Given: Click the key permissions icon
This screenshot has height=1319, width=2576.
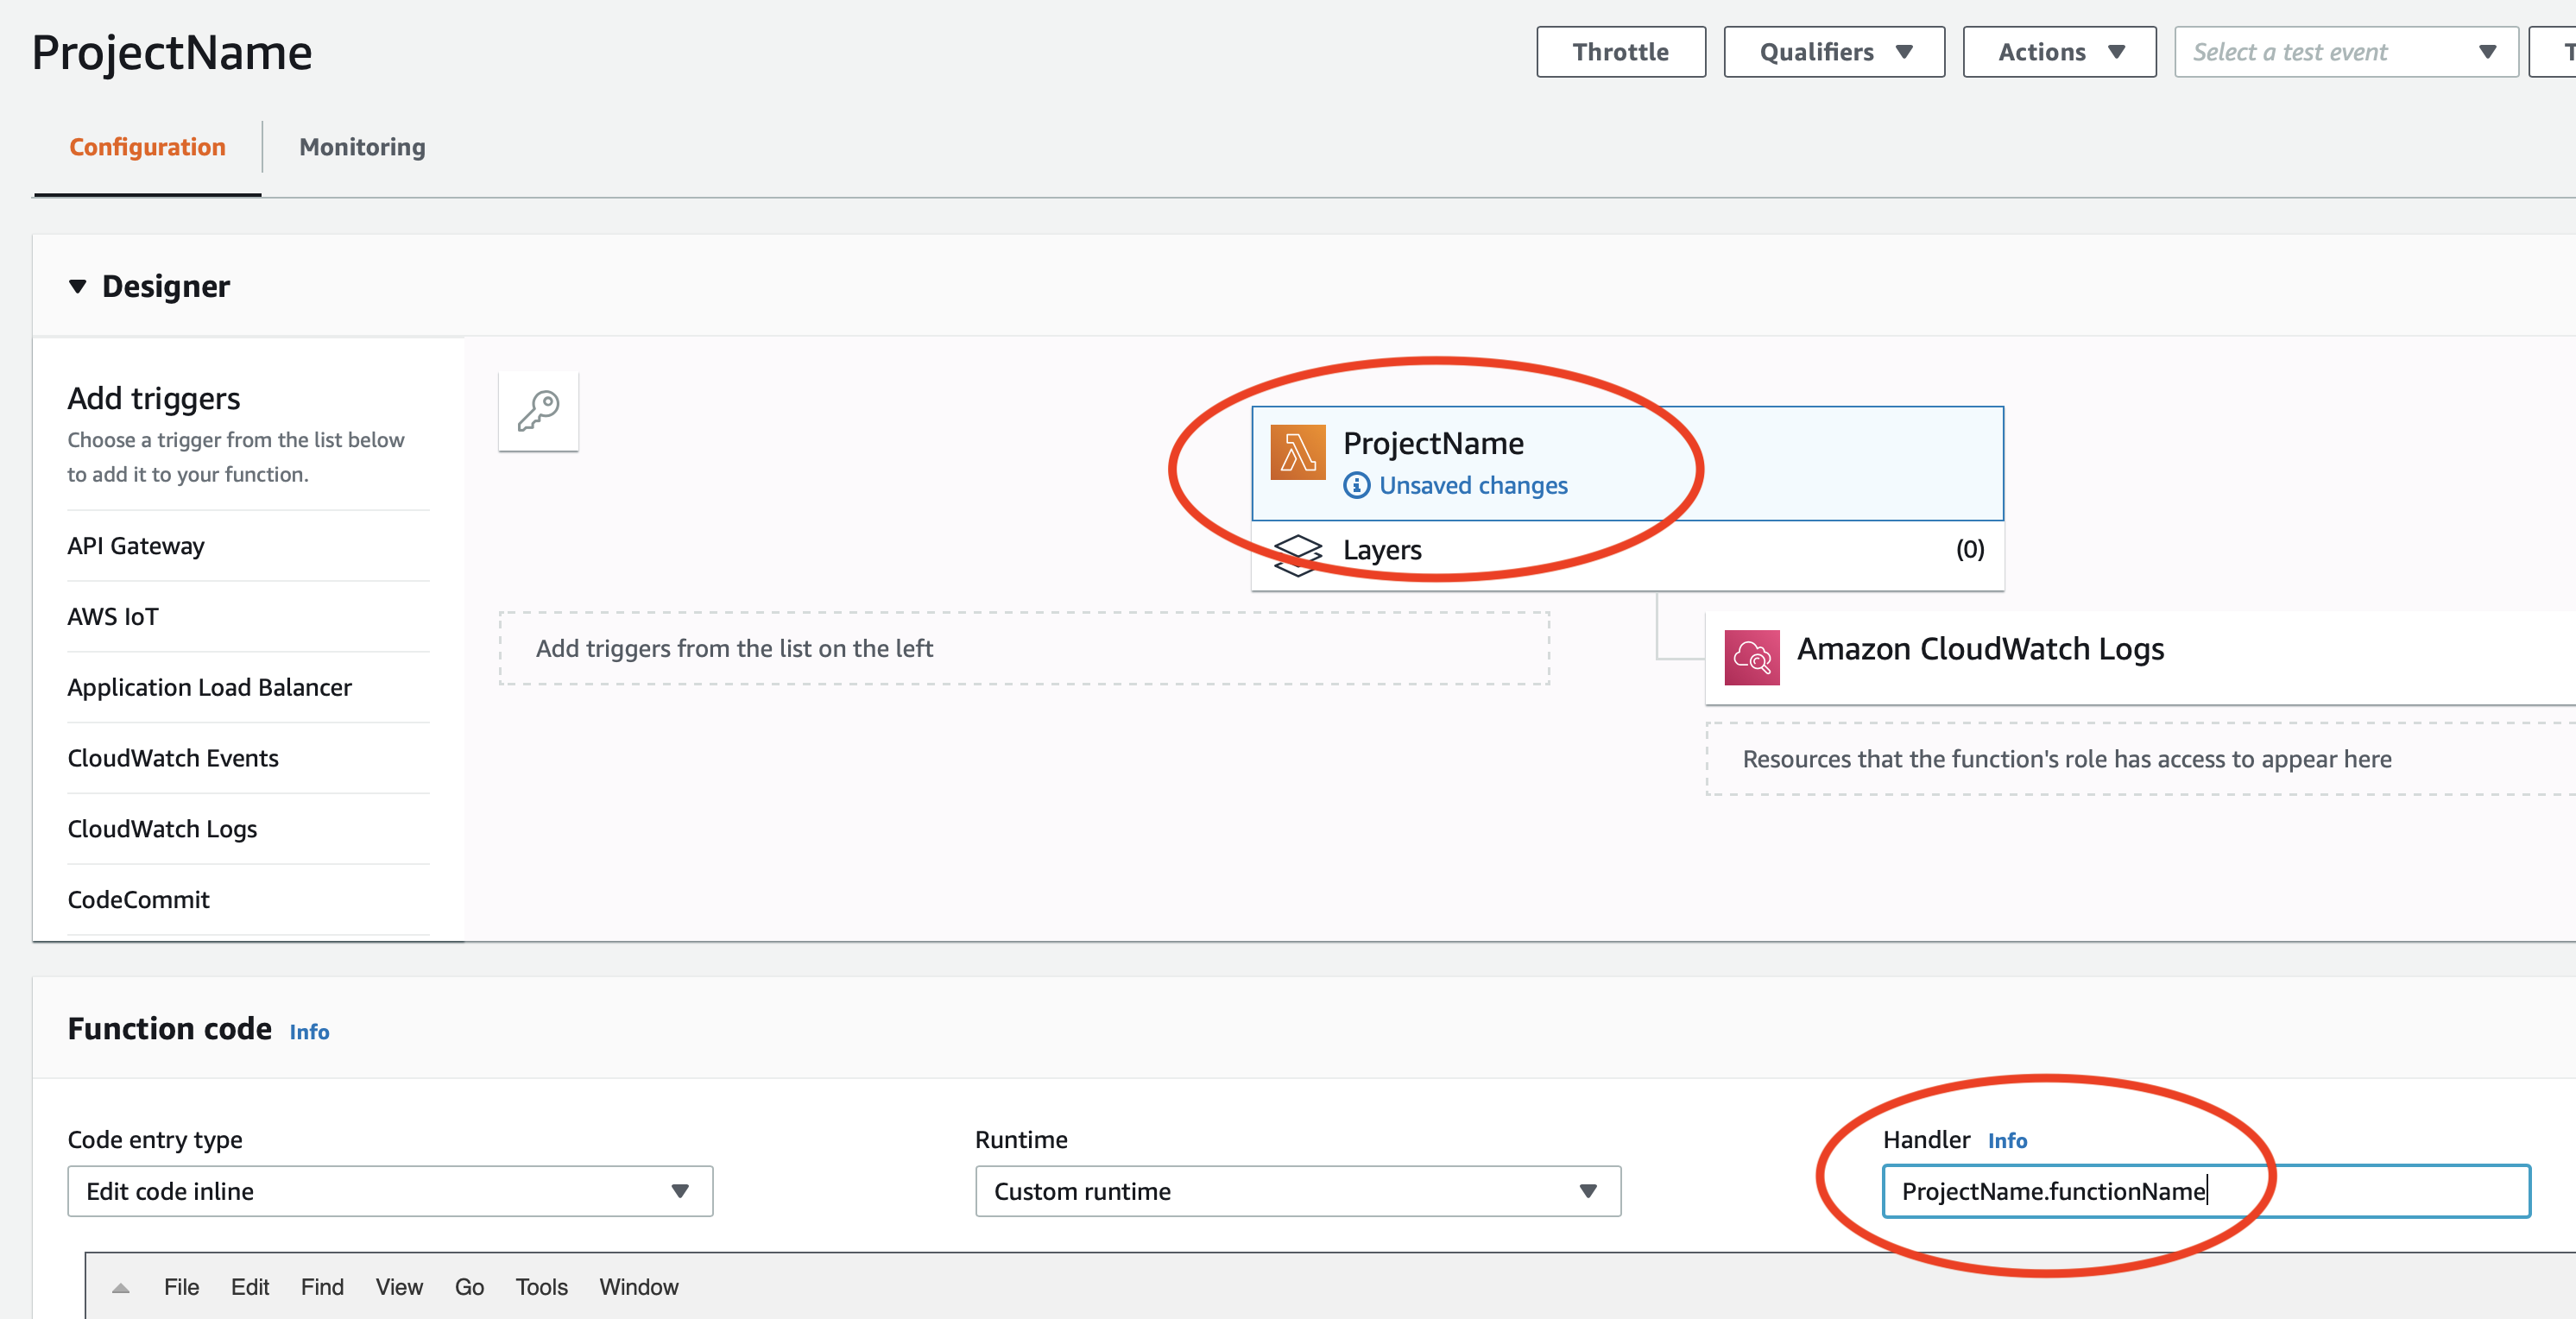Looking at the screenshot, I should click(x=538, y=411).
